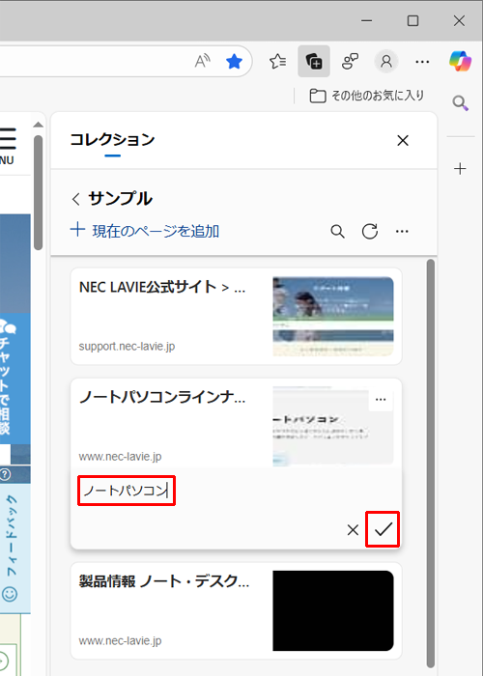Screen dimensions: 483x676
Task: Maximize the Edge browser window
Action: click(x=412, y=20)
